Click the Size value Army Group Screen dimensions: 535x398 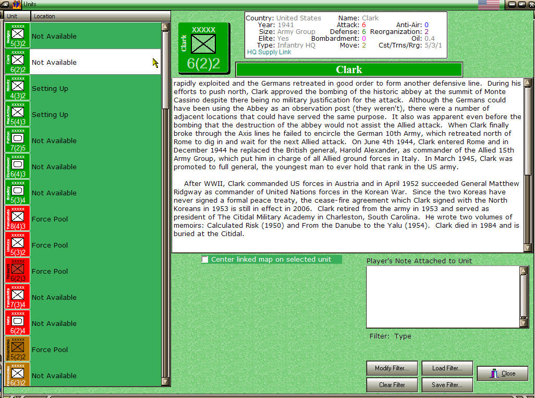296,31
